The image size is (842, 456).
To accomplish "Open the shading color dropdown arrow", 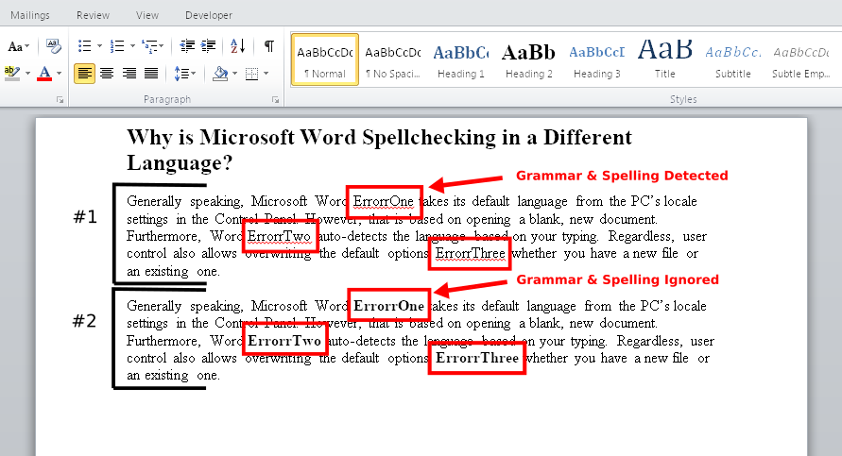I will [234, 74].
